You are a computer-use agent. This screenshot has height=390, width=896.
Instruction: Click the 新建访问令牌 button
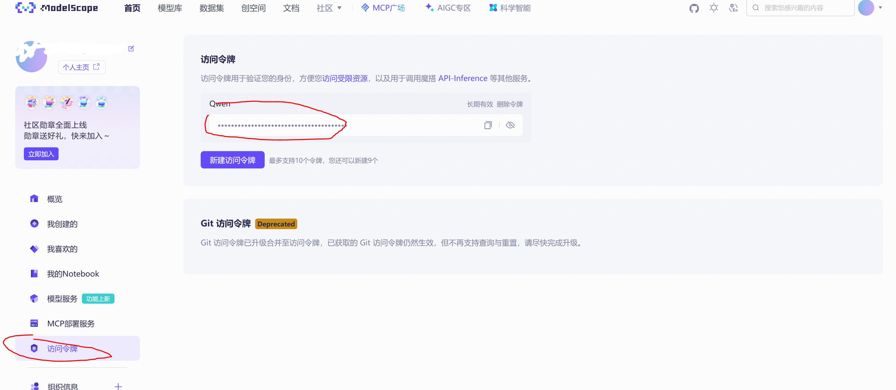[x=232, y=160]
